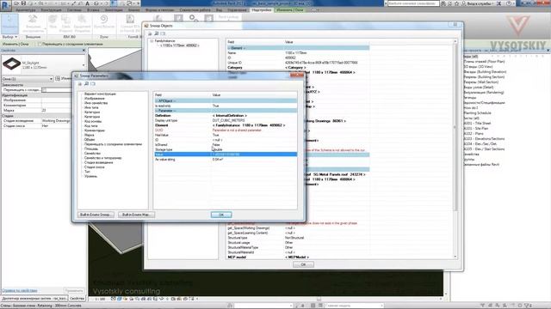
Task: Open 'A101 - Site Plan' sheet in Project Browser
Action: point(476,129)
